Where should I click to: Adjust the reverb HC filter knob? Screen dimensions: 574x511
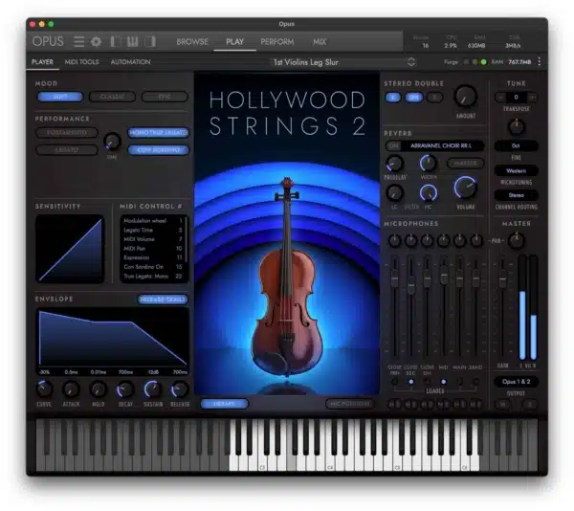[x=428, y=192]
